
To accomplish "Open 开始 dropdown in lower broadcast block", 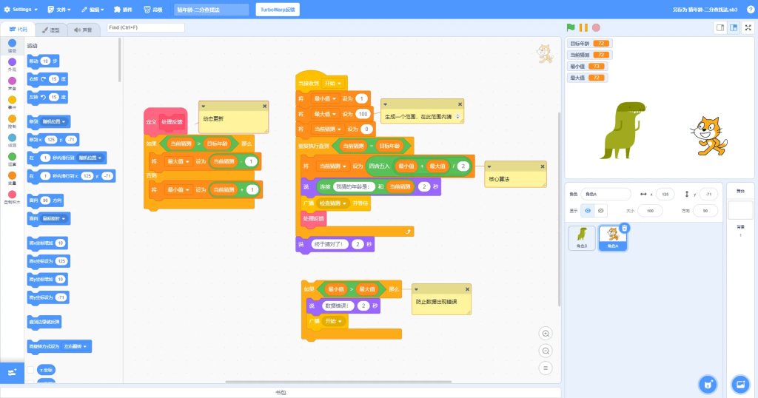I will 334,321.
